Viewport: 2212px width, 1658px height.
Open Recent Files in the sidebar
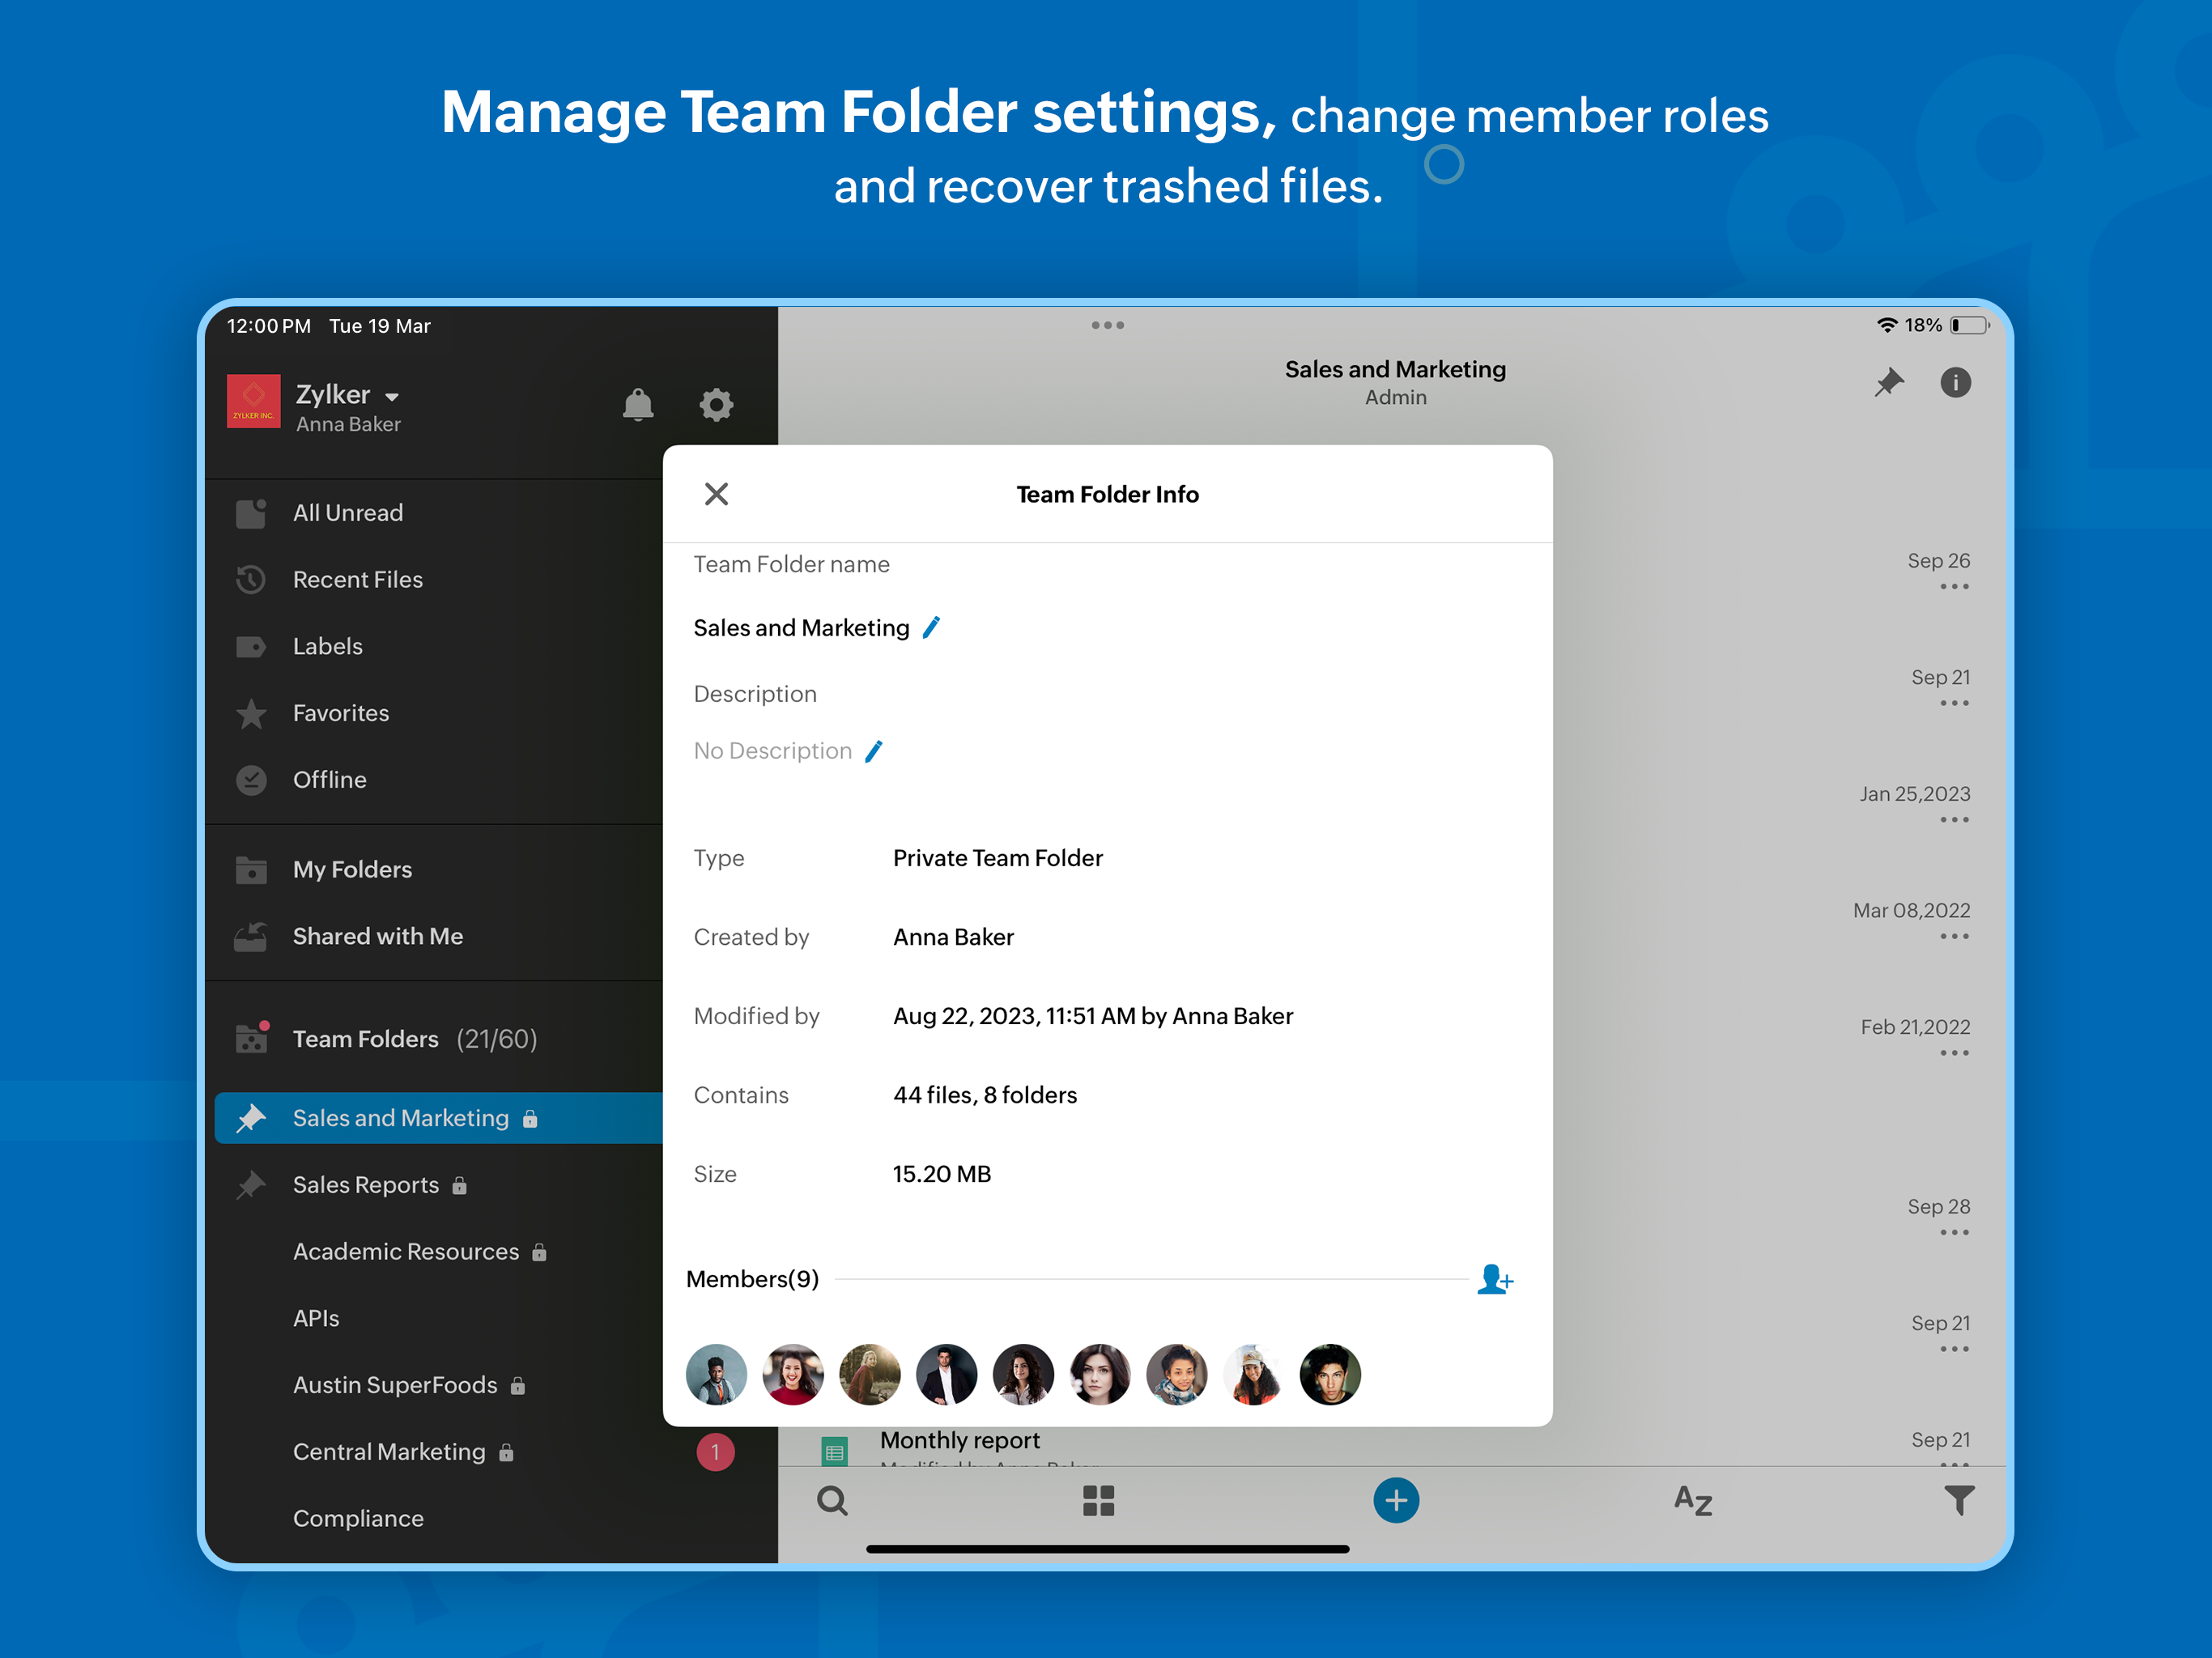click(x=357, y=580)
